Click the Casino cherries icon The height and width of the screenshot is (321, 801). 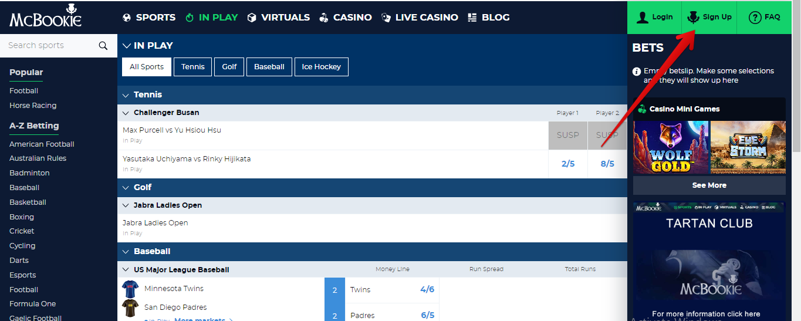point(324,18)
